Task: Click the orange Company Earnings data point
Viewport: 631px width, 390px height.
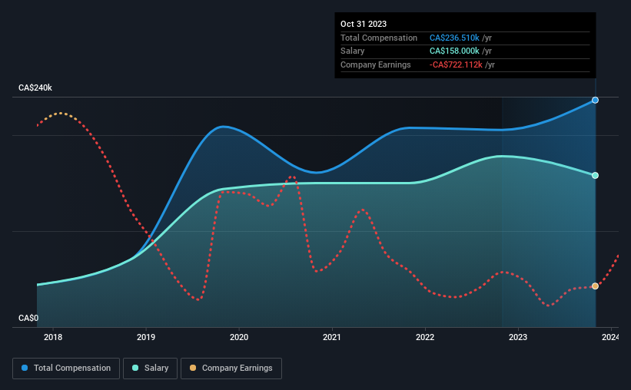Action: (x=595, y=286)
